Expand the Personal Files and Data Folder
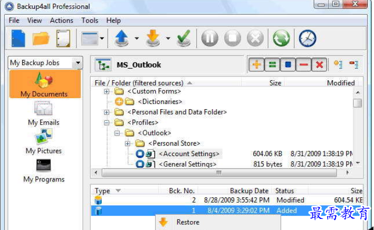The height and width of the screenshot is (230, 374). click(x=107, y=112)
